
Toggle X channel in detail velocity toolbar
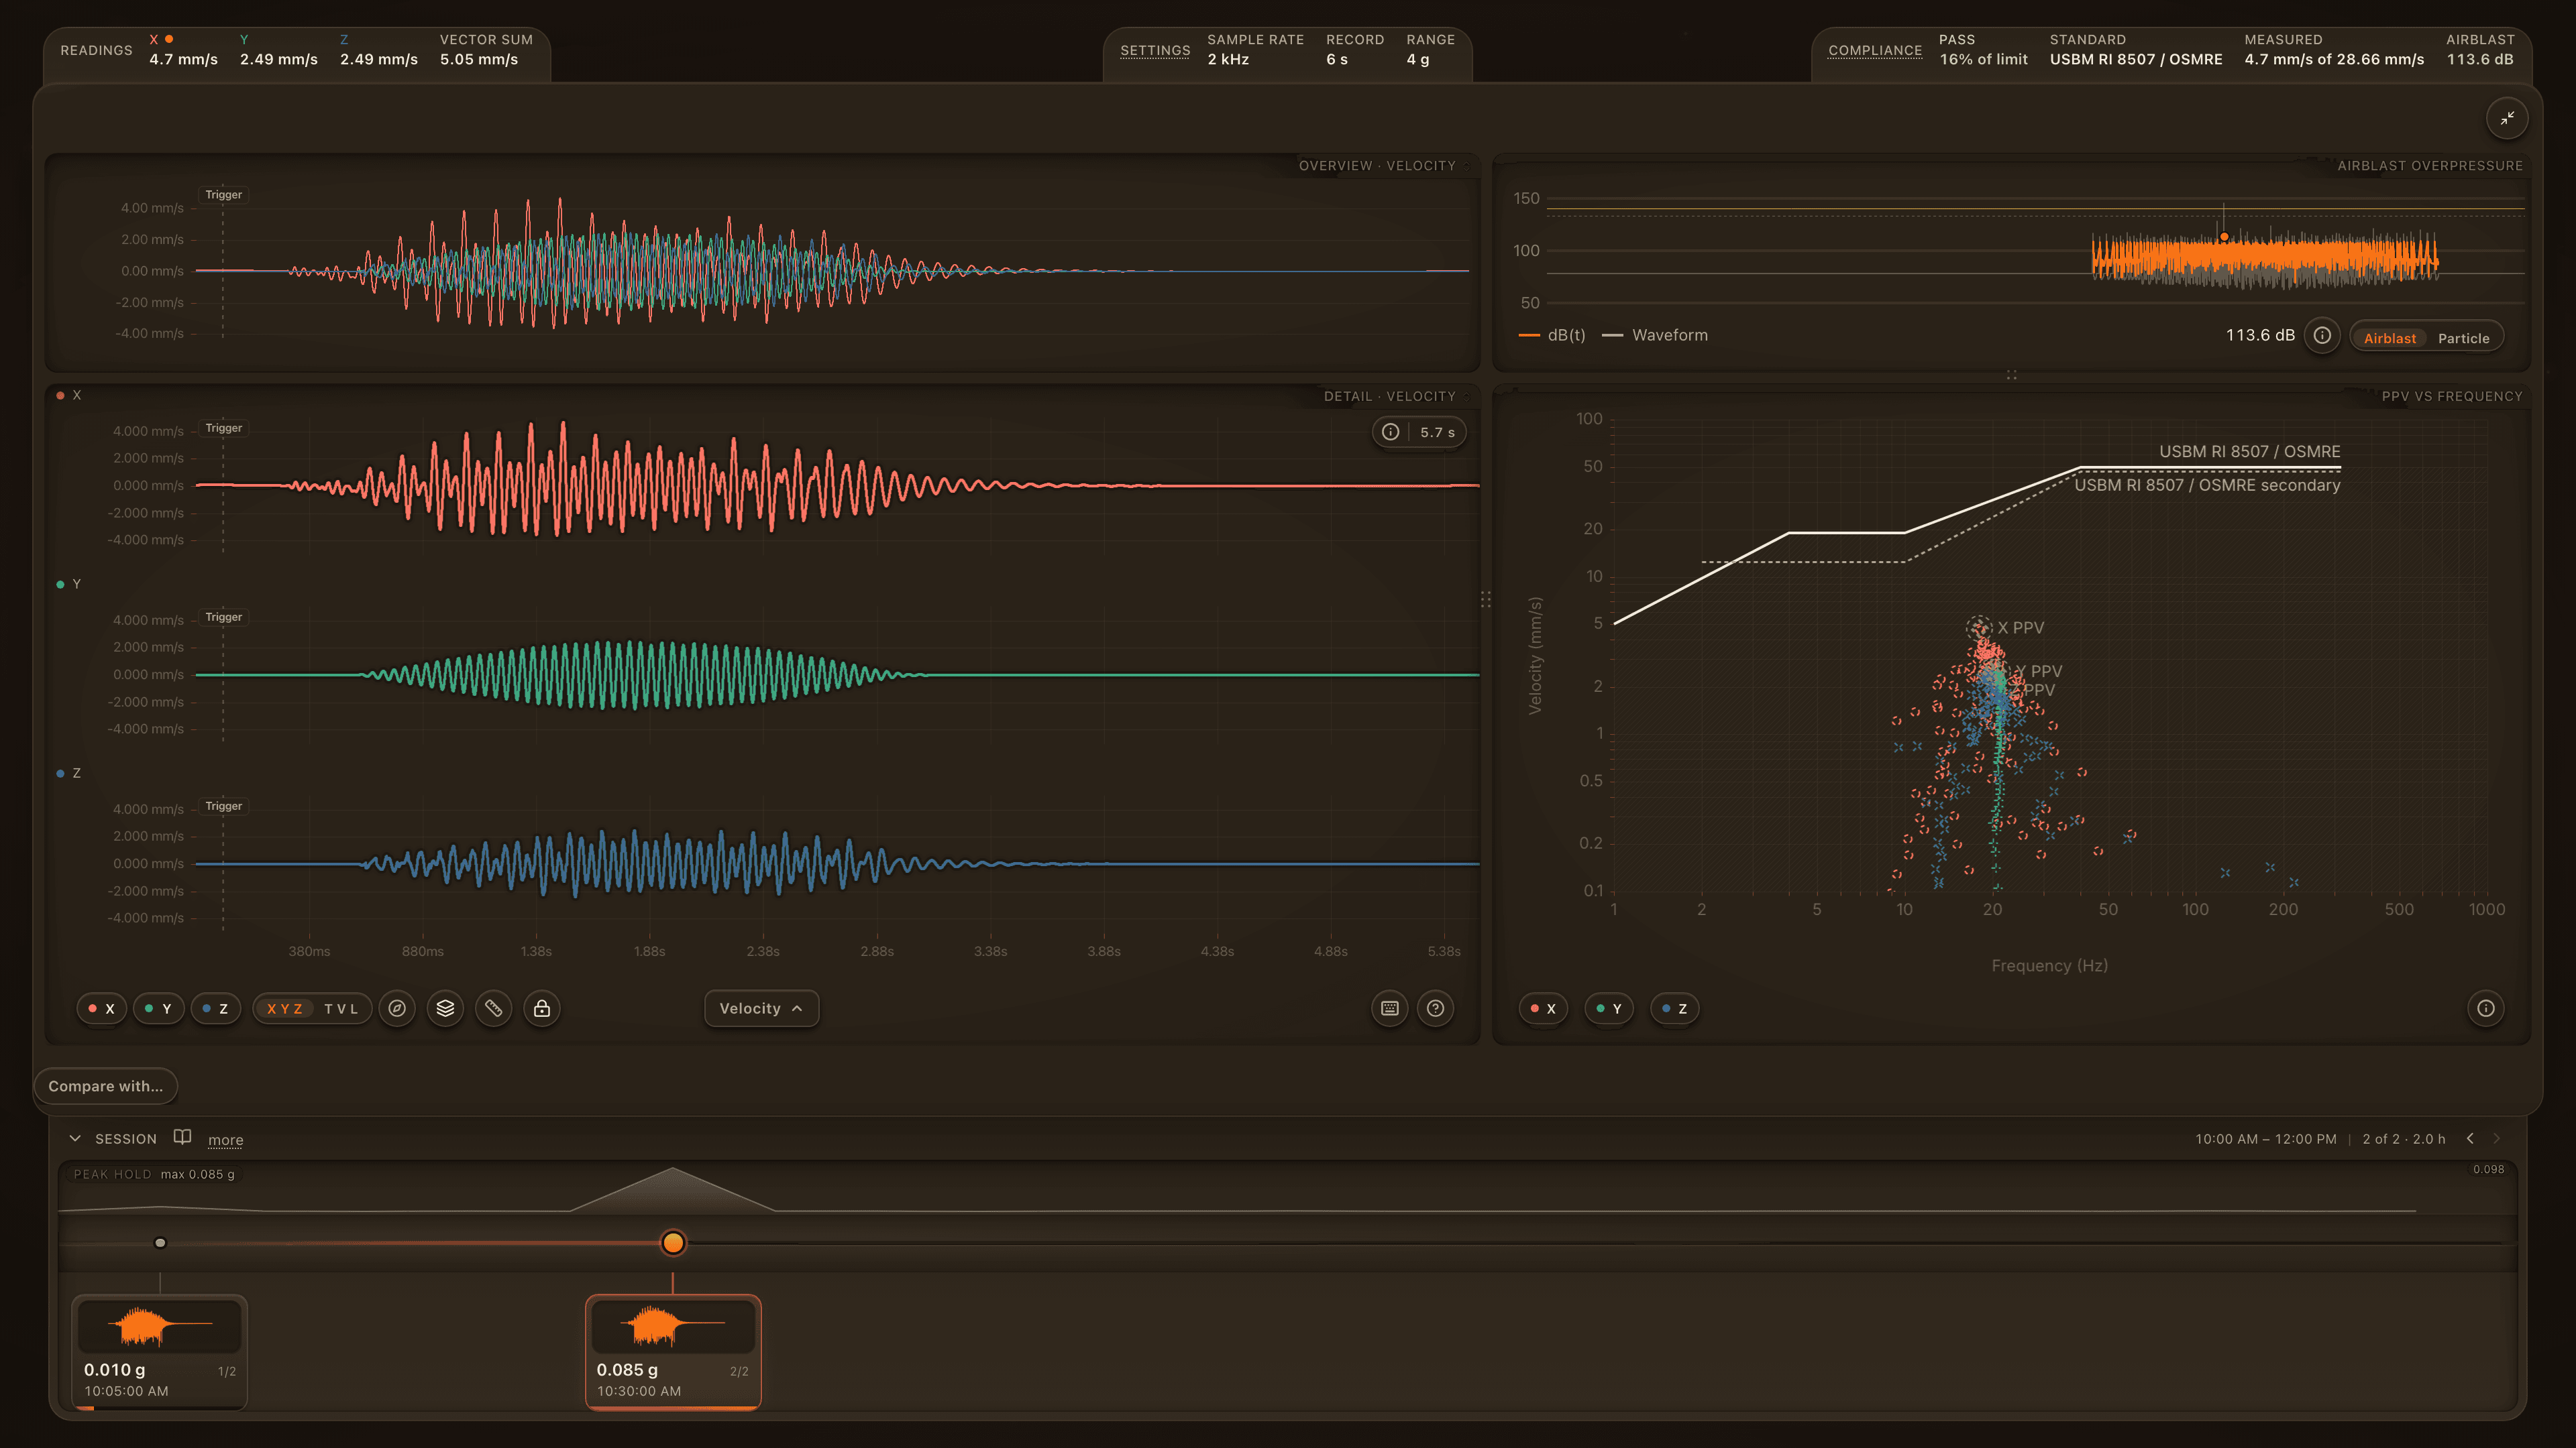coord(101,1008)
